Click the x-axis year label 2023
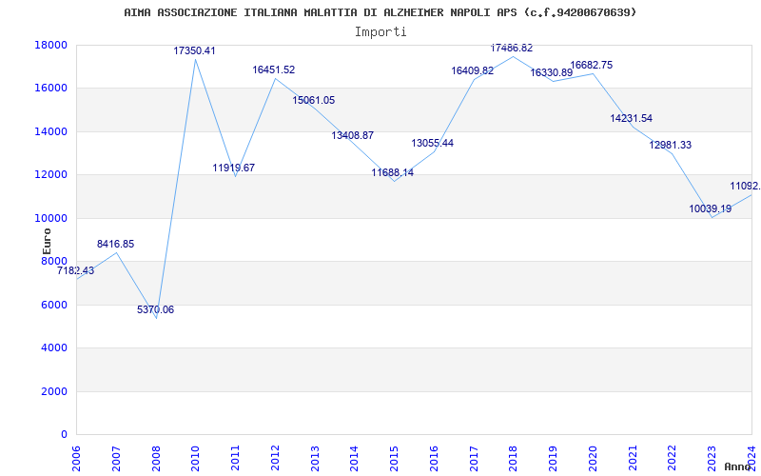This screenshot has width=761, height=476. click(x=712, y=459)
